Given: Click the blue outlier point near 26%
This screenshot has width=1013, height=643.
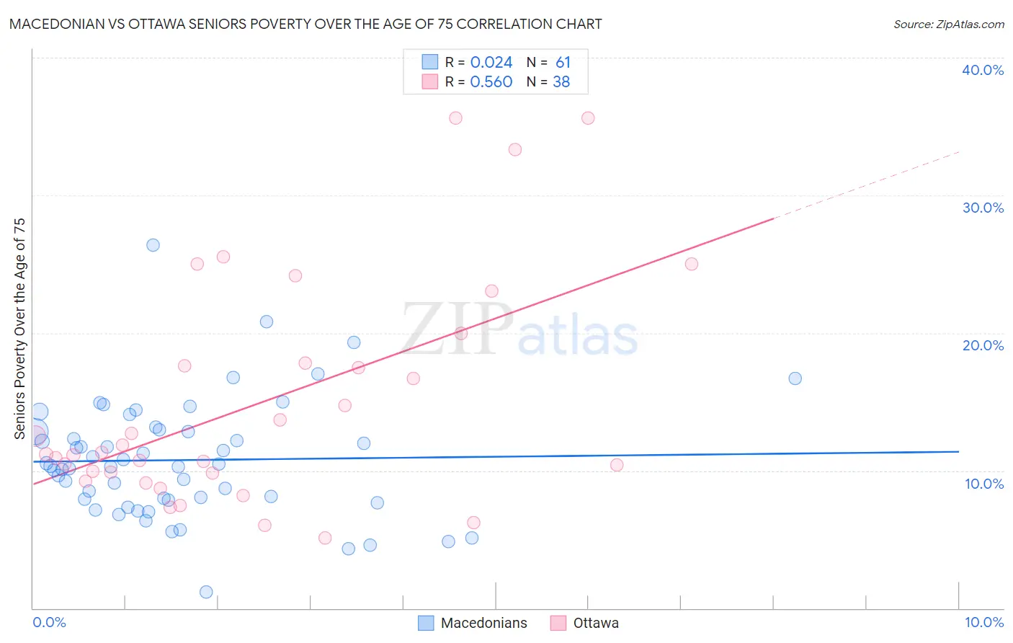Looking at the screenshot, I should click(x=153, y=245).
